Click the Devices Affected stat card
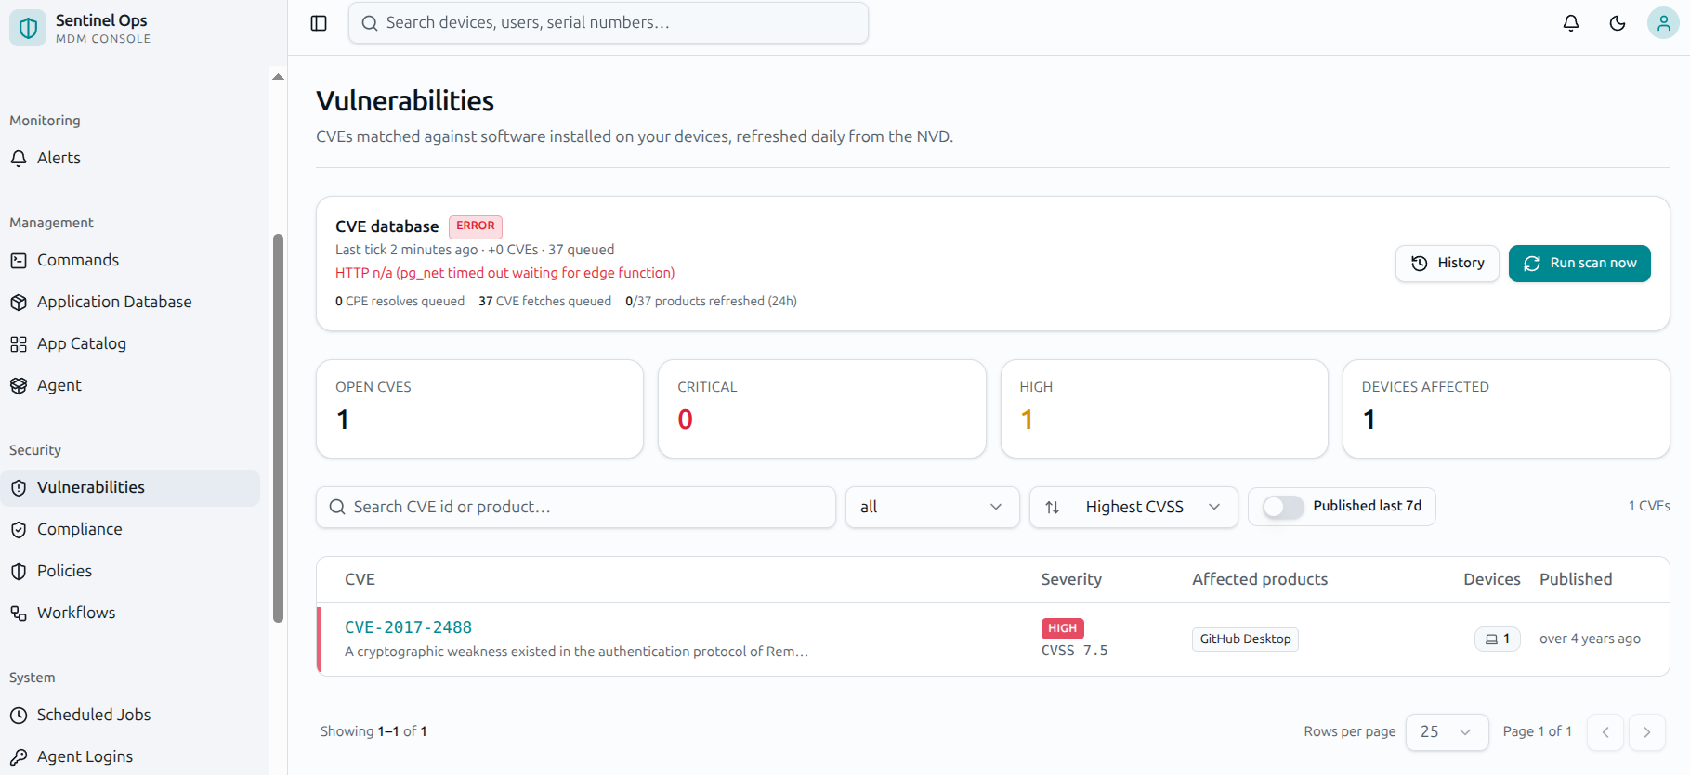1690x775 pixels. 1506,408
